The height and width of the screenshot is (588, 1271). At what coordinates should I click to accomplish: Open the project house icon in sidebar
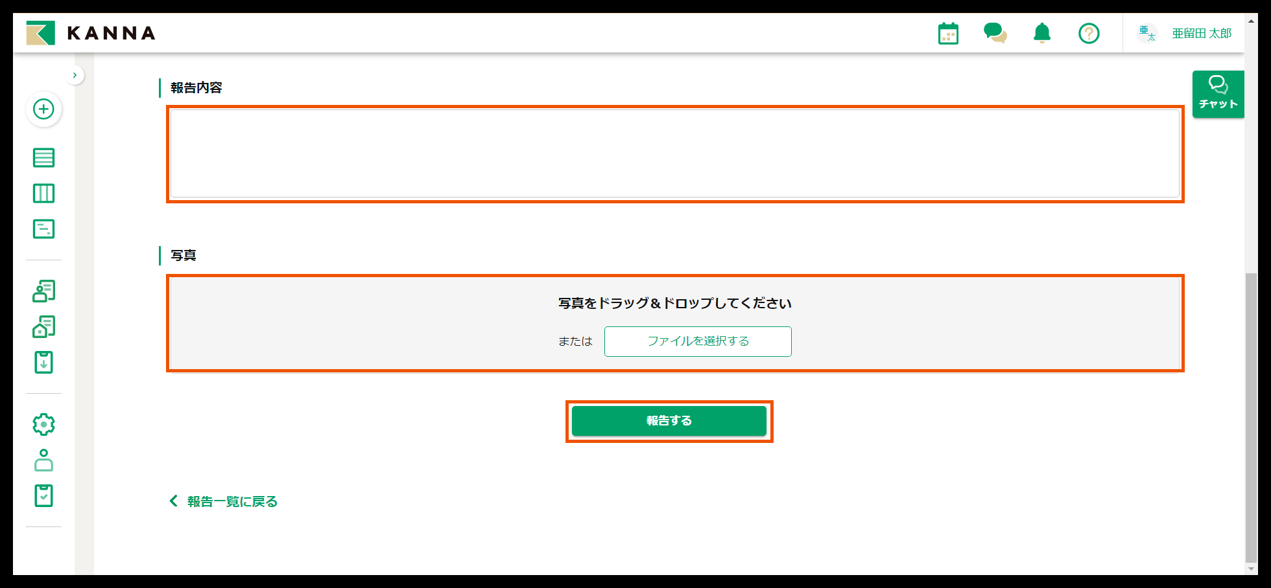[x=43, y=327]
